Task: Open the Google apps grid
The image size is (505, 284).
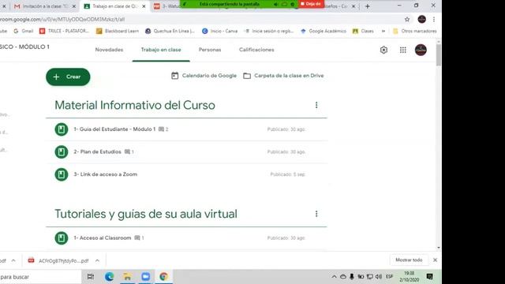Action: tap(403, 50)
